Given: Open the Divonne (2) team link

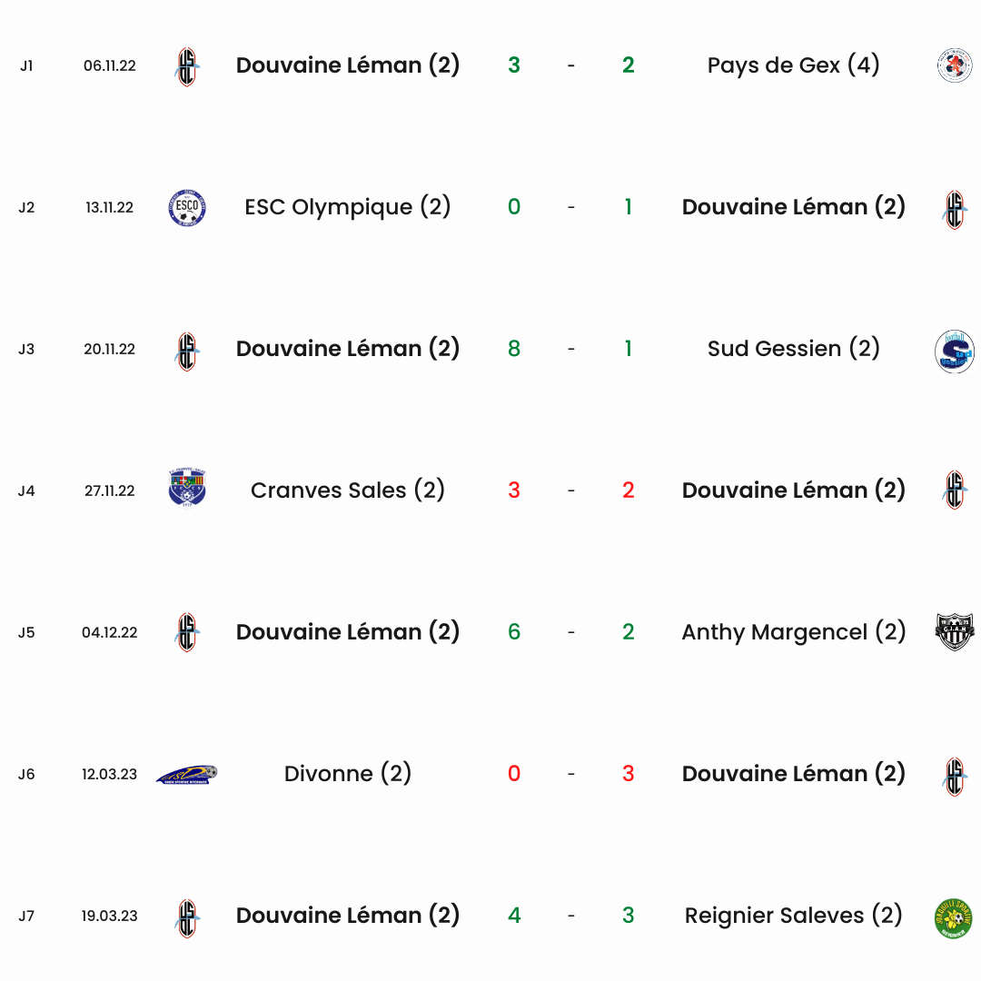Looking at the screenshot, I should coord(347,774).
